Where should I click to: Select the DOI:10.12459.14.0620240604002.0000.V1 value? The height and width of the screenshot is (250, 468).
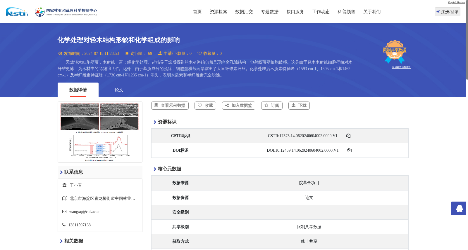click(x=303, y=150)
